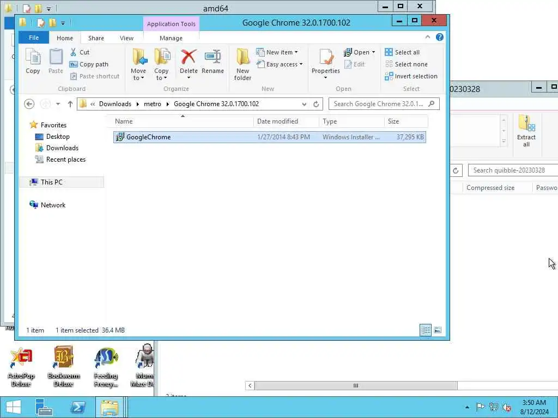Image resolution: width=558 pixels, height=418 pixels.
Task: Cut the selected file
Action: point(80,52)
